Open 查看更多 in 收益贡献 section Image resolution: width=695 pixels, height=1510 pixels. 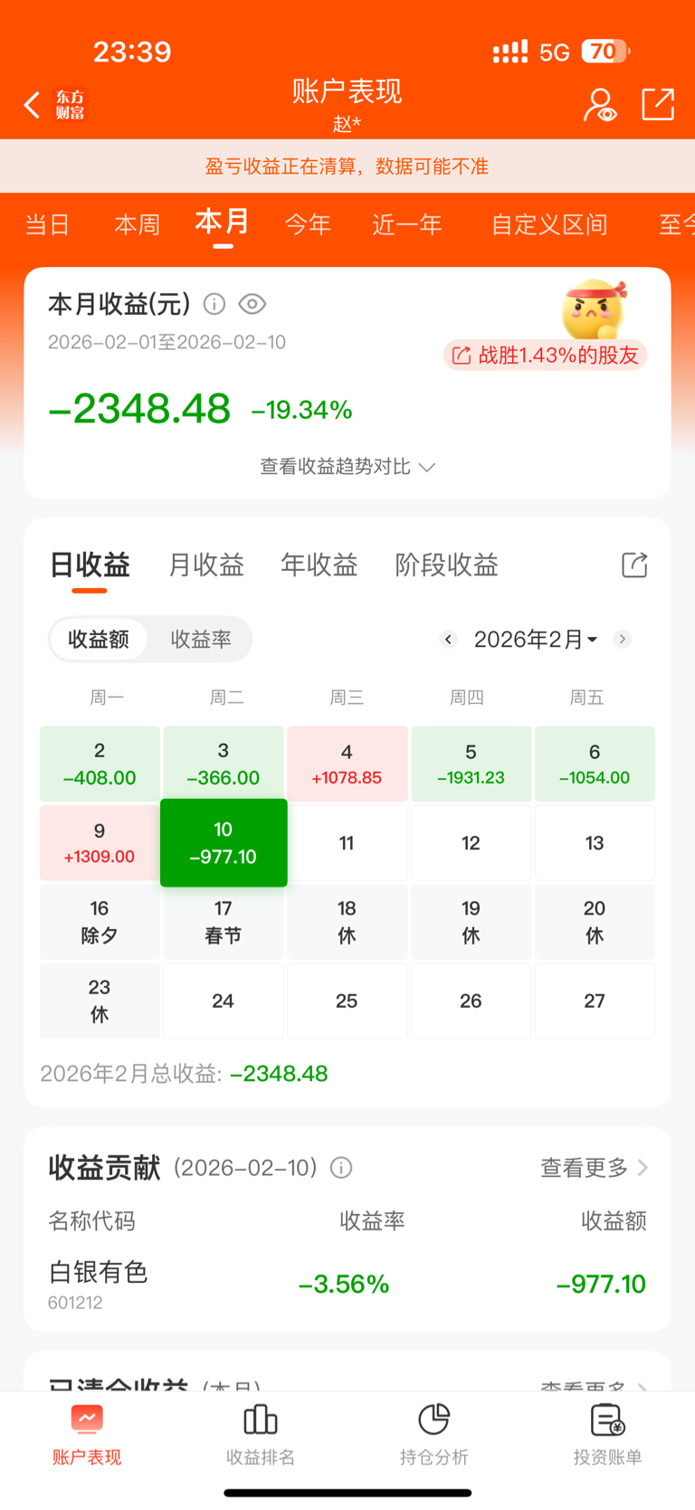point(594,1168)
